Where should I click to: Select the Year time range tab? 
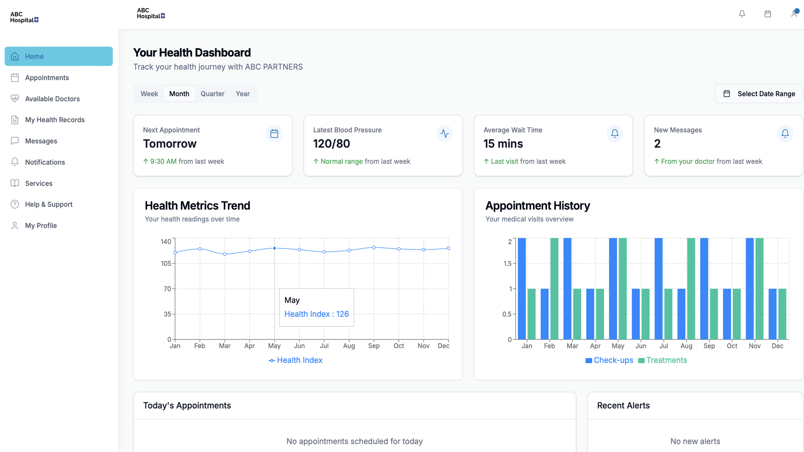(x=242, y=94)
